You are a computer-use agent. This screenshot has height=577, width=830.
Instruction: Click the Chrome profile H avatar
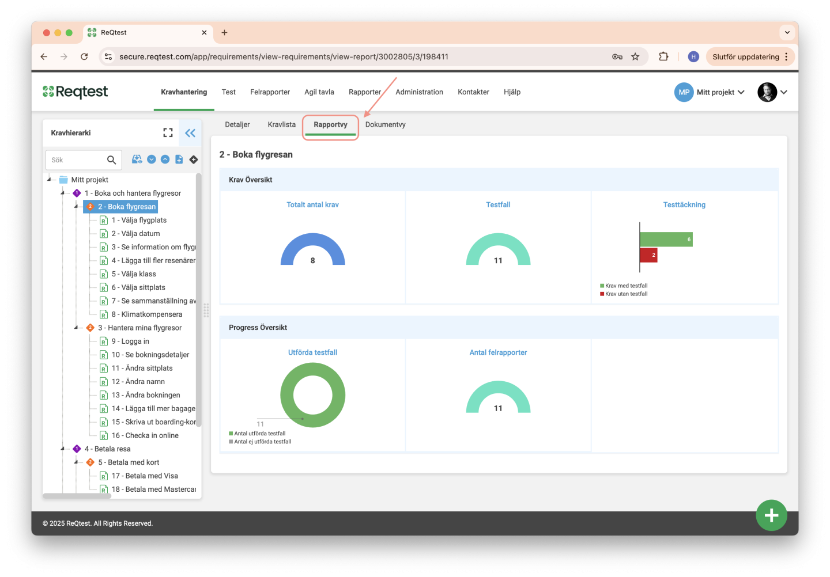coord(693,56)
